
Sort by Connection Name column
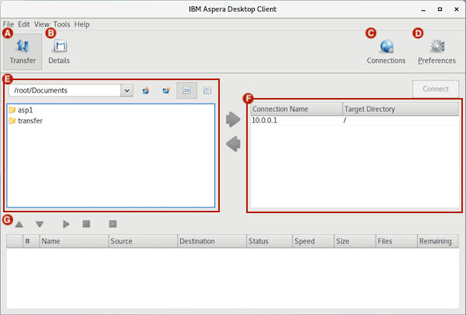coord(297,109)
